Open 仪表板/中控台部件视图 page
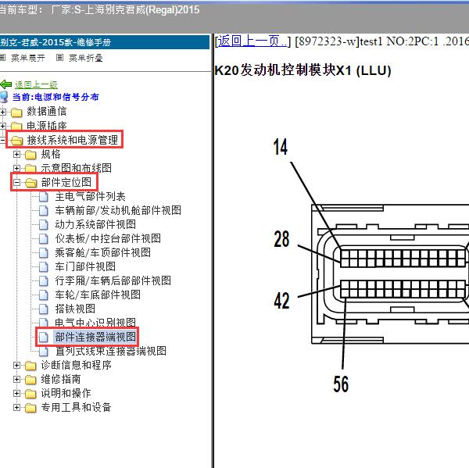Screen dimensions: 469x468 click(x=108, y=239)
